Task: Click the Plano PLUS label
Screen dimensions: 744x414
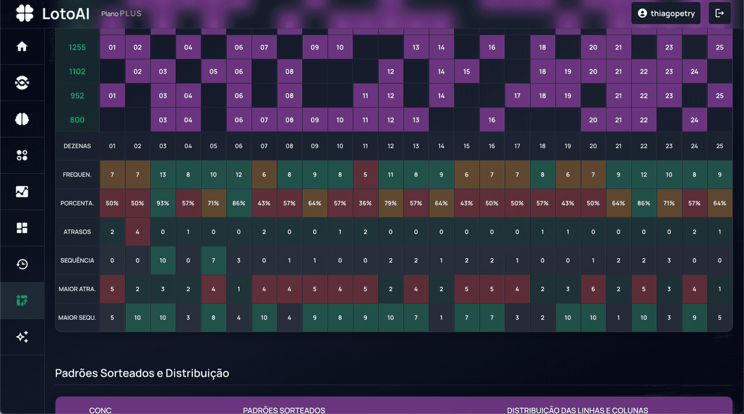Action: pyautogui.click(x=121, y=14)
